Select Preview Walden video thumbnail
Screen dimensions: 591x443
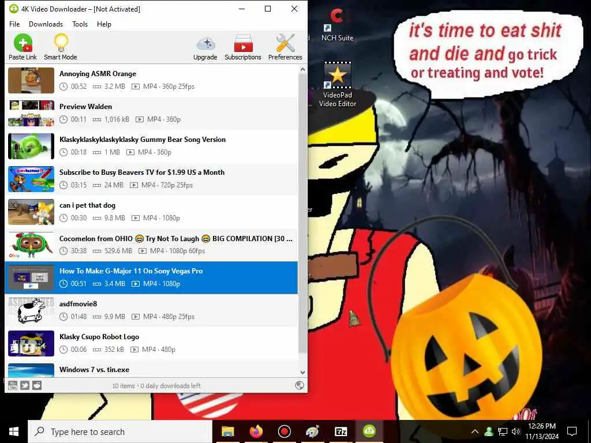[31, 113]
